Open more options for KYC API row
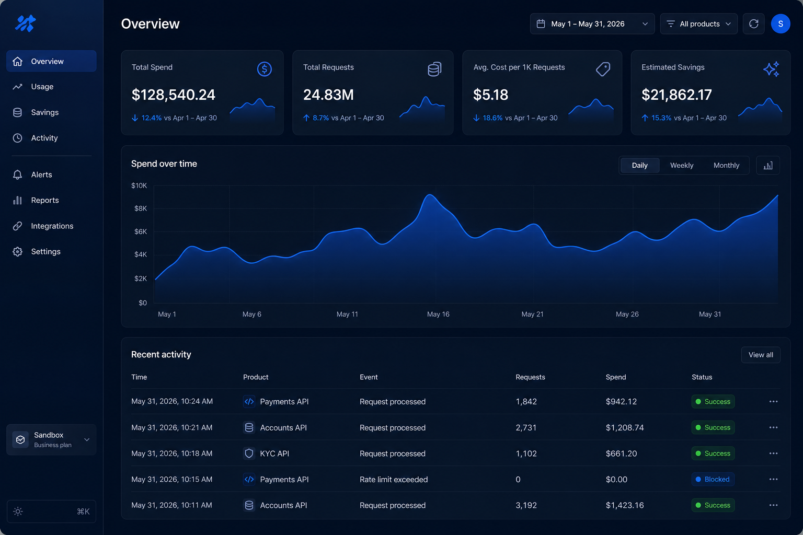 pos(774,453)
